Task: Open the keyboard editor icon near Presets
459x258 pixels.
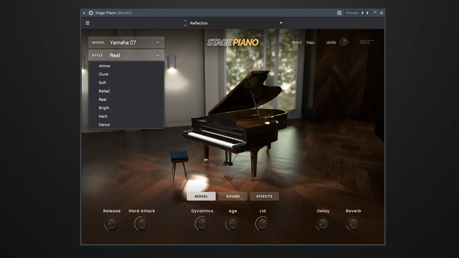Action: point(339,12)
